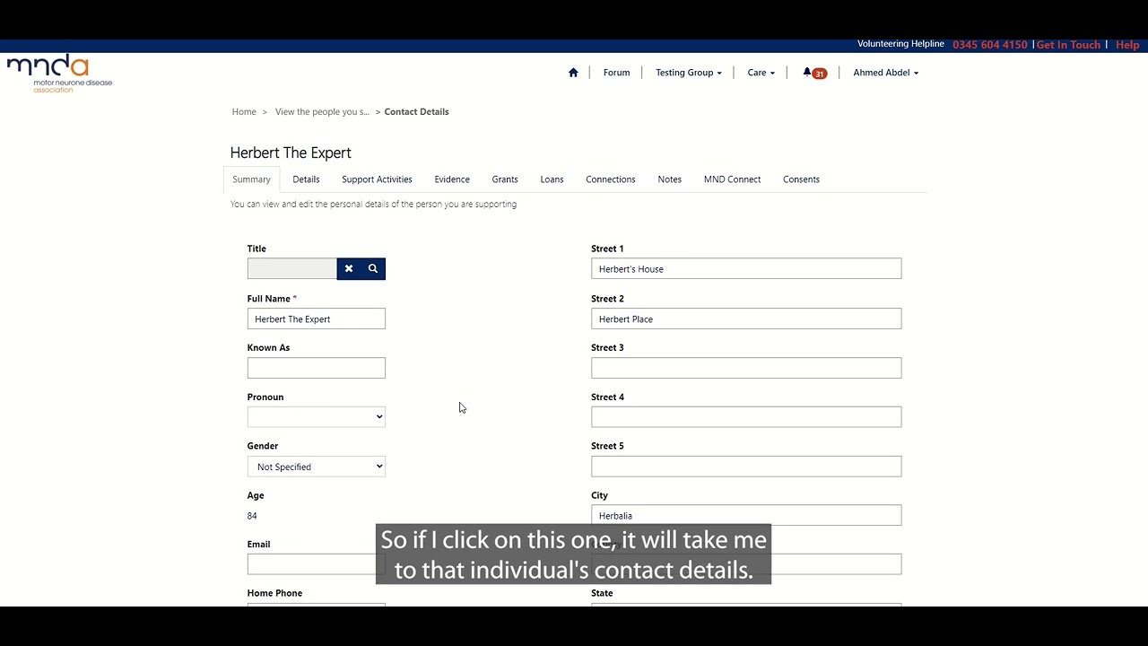Click in the Street 1 field
Viewport: 1148px width, 646px height.
[746, 268]
